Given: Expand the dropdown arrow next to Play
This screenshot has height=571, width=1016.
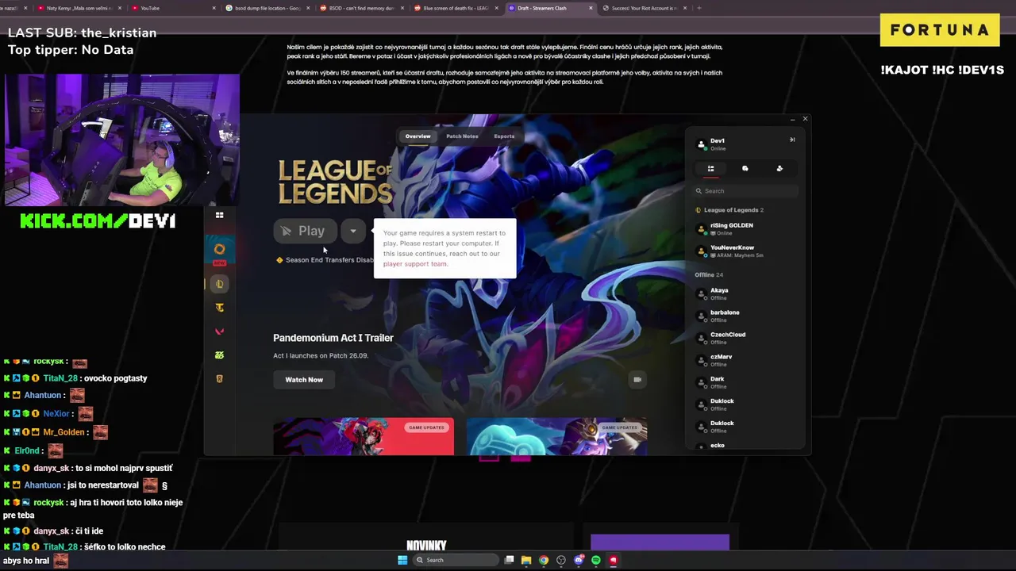Looking at the screenshot, I should click(x=353, y=231).
